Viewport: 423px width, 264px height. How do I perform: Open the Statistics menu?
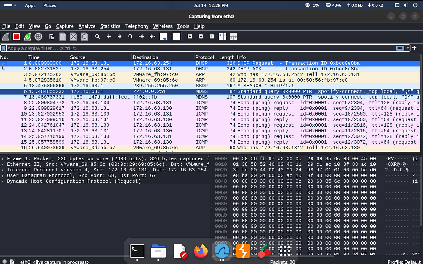point(110,26)
